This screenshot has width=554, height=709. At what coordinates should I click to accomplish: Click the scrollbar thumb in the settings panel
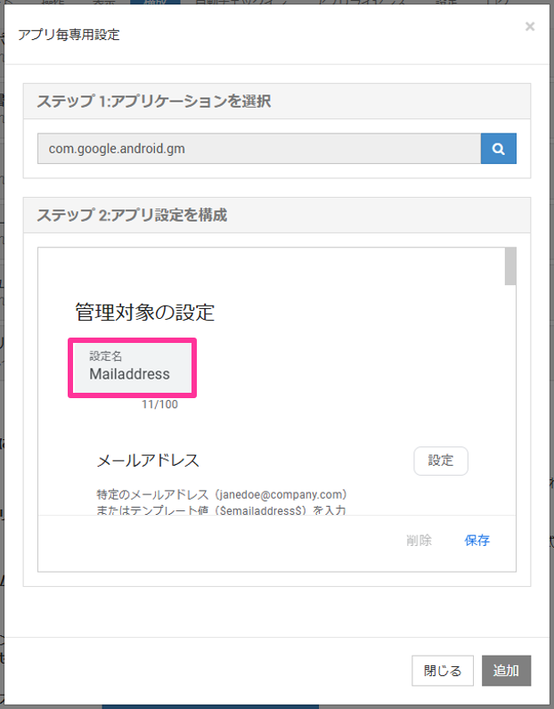[x=510, y=266]
